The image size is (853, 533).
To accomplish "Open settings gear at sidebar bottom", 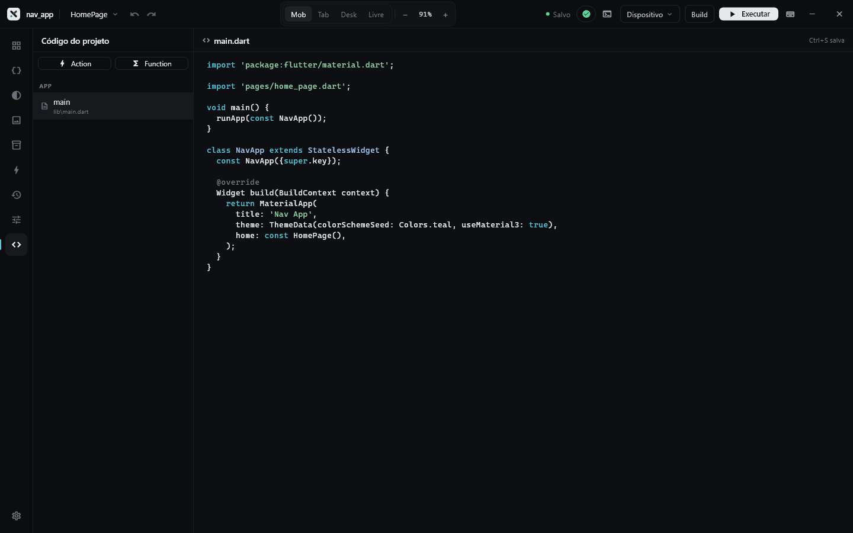I will tap(17, 516).
